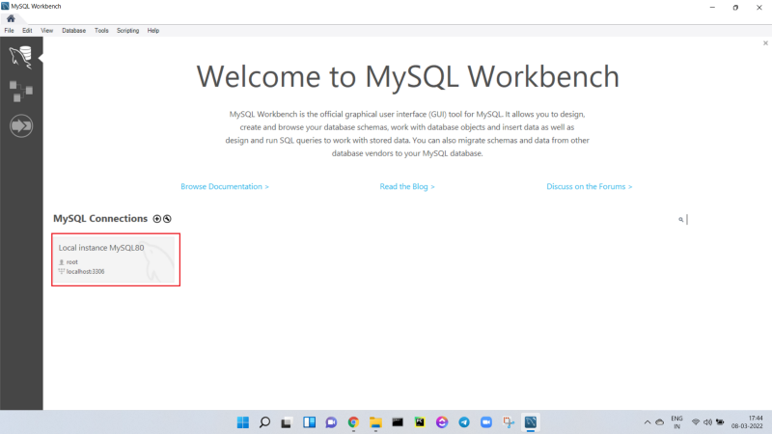Open the Models sidebar icon

[20, 92]
